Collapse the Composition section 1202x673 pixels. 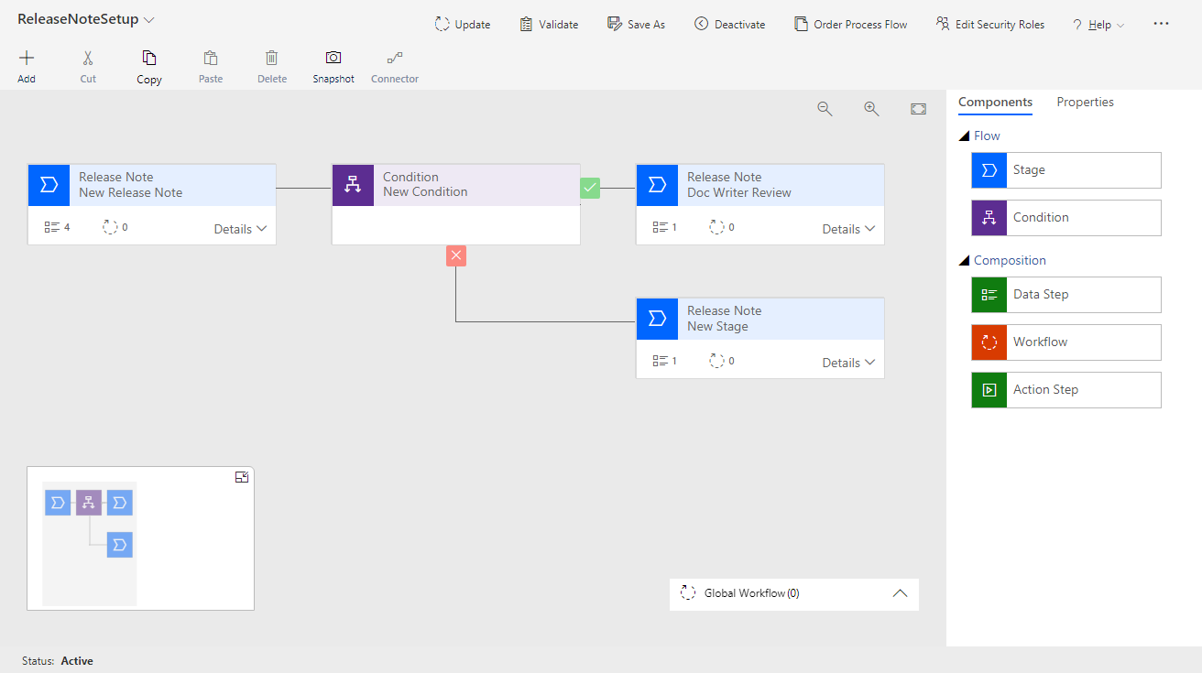click(x=963, y=261)
